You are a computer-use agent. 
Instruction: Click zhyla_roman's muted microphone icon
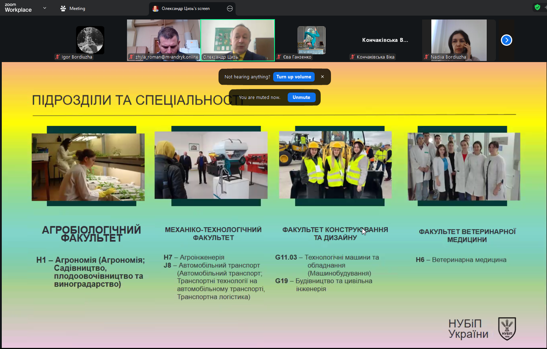[x=131, y=57]
